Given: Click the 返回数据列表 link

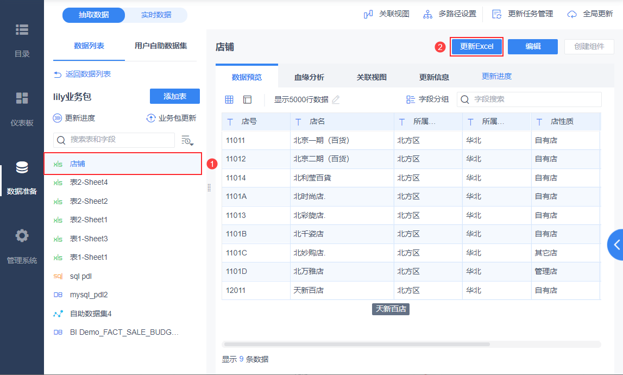Looking at the screenshot, I should [88, 74].
